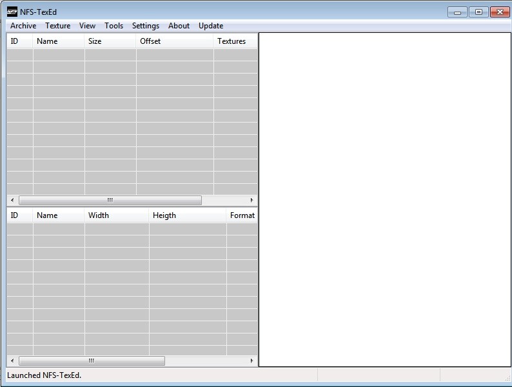
Task: Select the Update menu item
Action: [210, 26]
